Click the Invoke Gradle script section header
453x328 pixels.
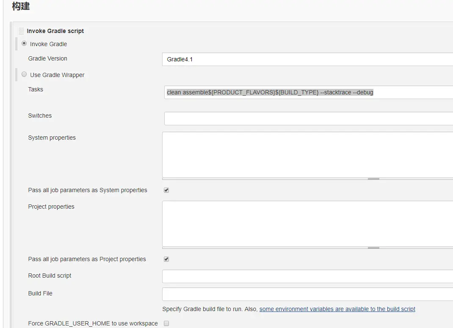pyautogui.click(x=55, y=31)
